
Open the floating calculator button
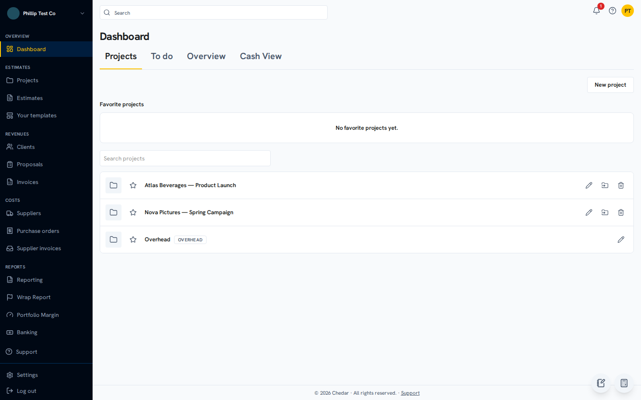(624, 383)
